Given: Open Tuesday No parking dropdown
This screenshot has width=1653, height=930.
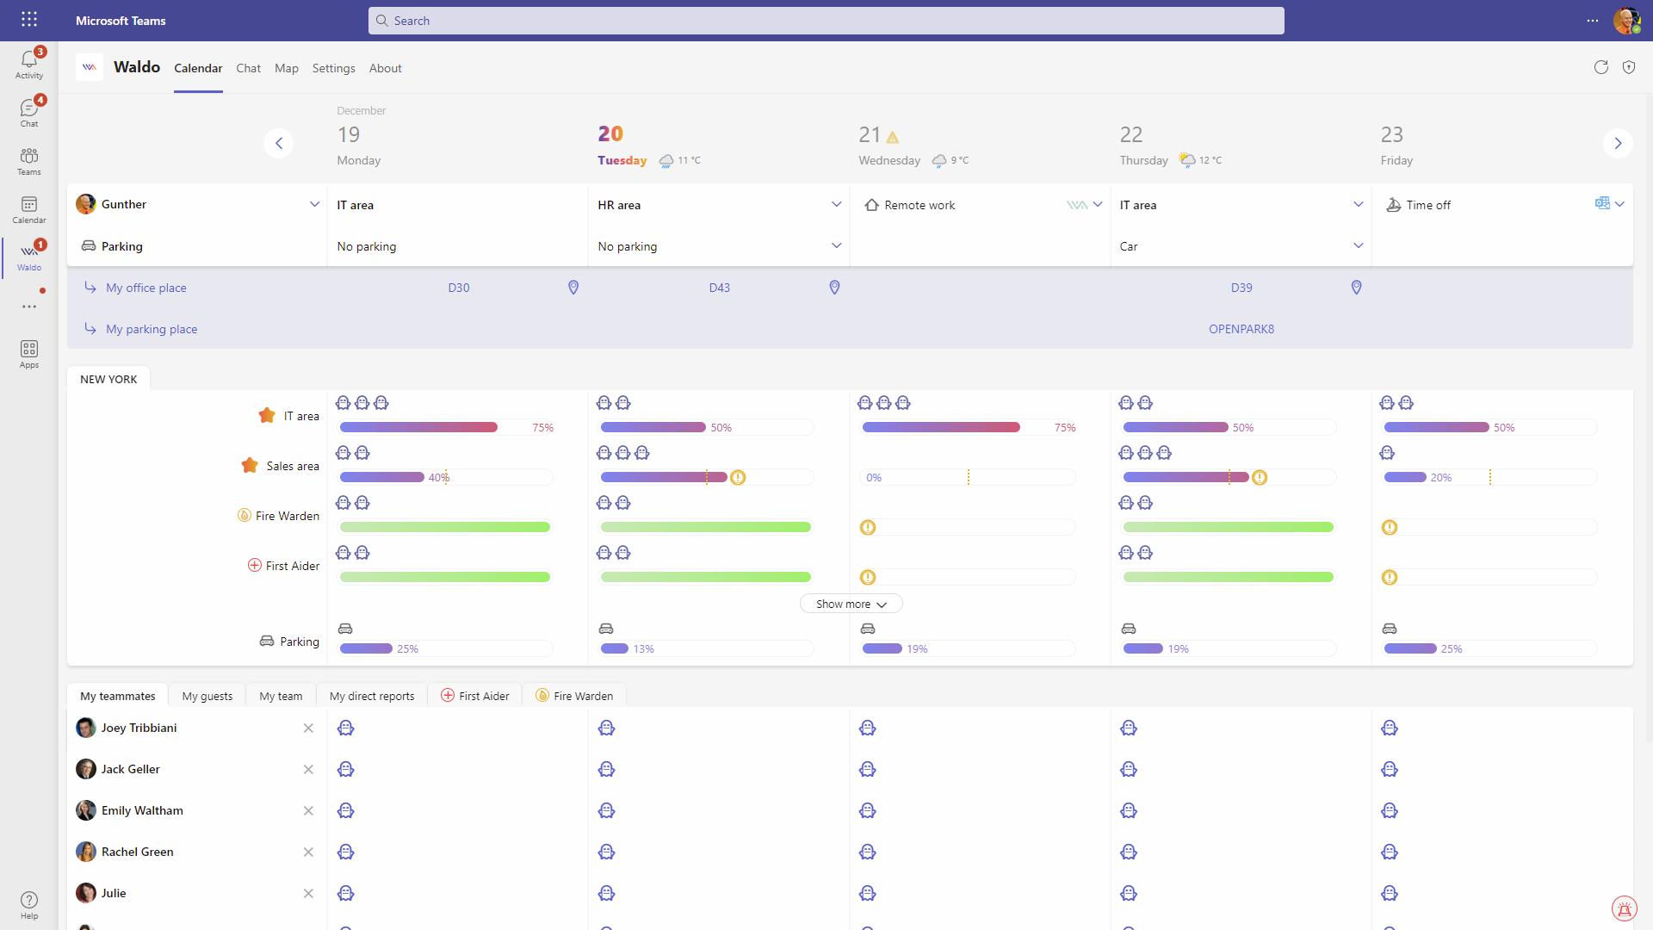Looking at the screenshot, I should point(836,245).
